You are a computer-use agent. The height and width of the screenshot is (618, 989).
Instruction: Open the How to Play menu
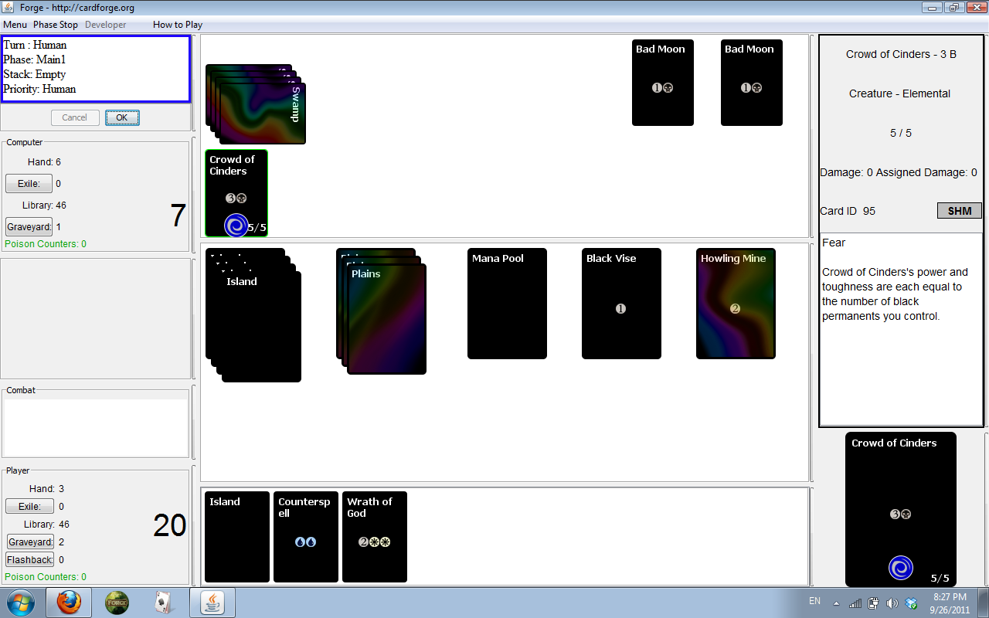(x=178, y=25)
